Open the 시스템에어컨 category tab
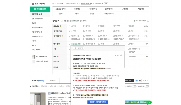The image size is (181, 105). (93, 9)
